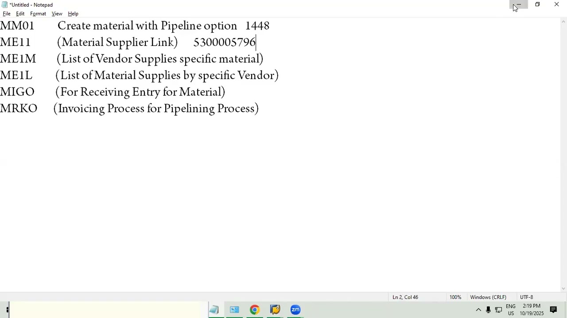Viewport: 567px width, 318px height.
Task: Click '(List of Material Supplies by specific Vendor)'
Action: coord(167,76)
